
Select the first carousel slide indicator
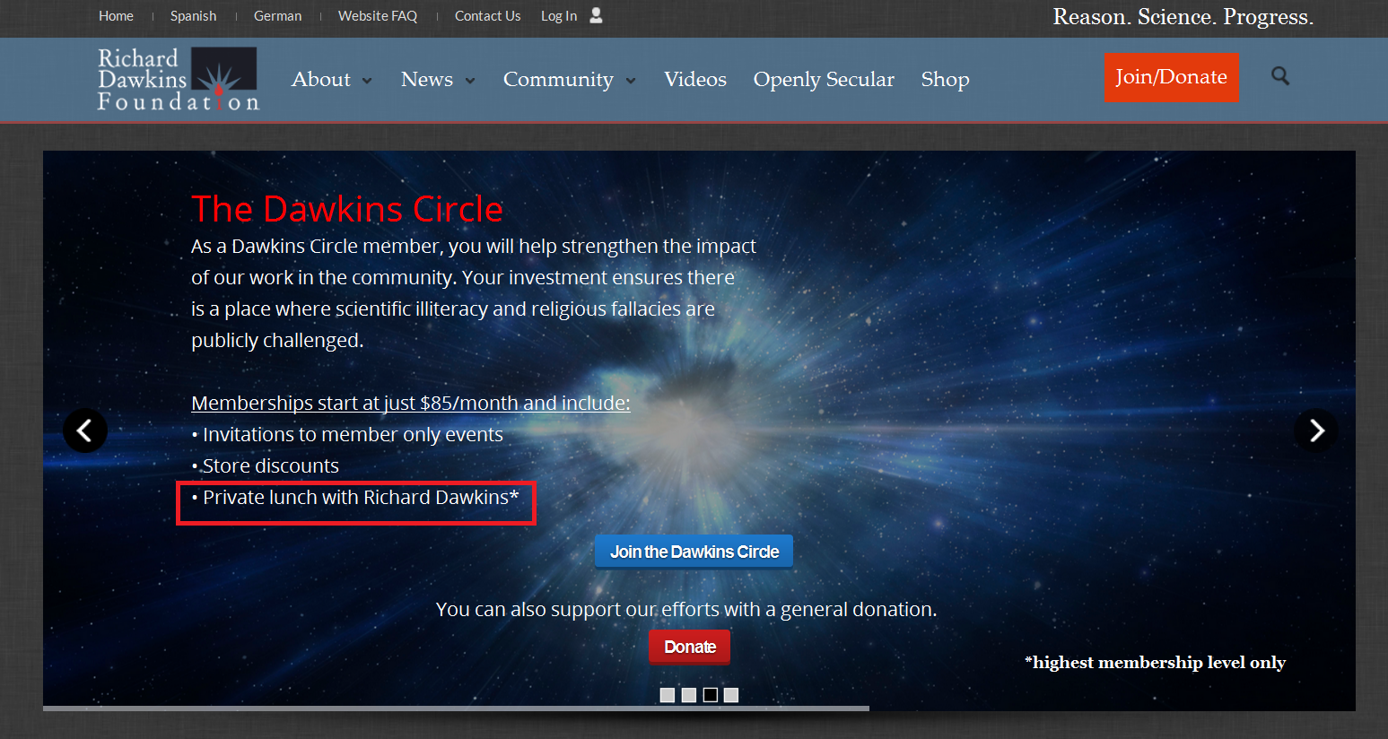[668, 695]
